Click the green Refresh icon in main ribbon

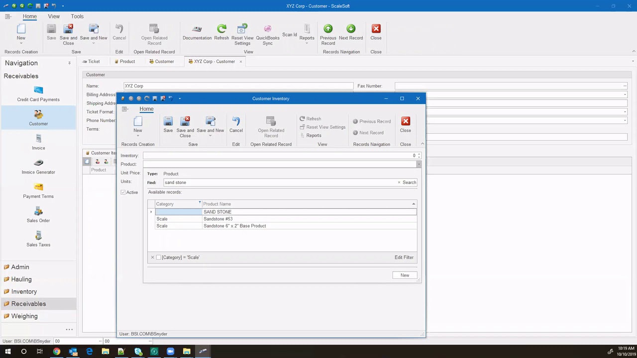pyautogui.click(x=222, y=29)
